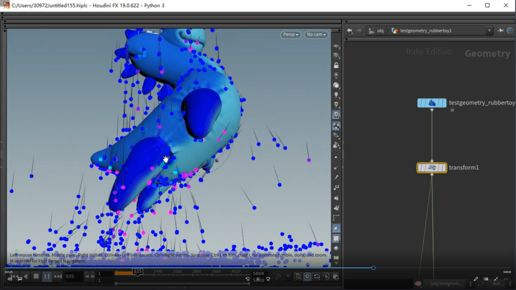Screen dimensions: 516x290
Task: Toggle point normals display in viewport toolbar
Action: [x=336, y=167]
